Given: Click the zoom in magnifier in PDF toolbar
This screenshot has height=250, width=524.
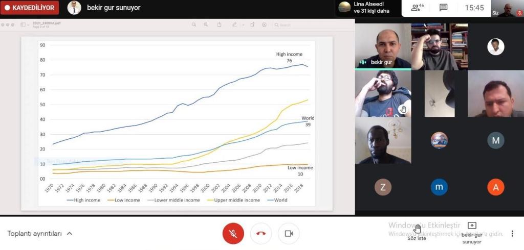Looking at the screenshot, I should [206, 24].
